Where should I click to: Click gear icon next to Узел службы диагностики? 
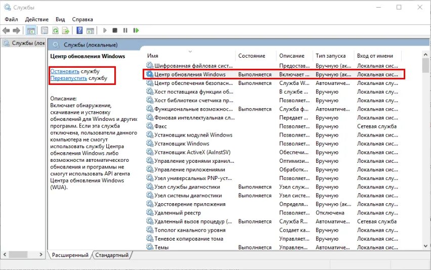(150, 187)
